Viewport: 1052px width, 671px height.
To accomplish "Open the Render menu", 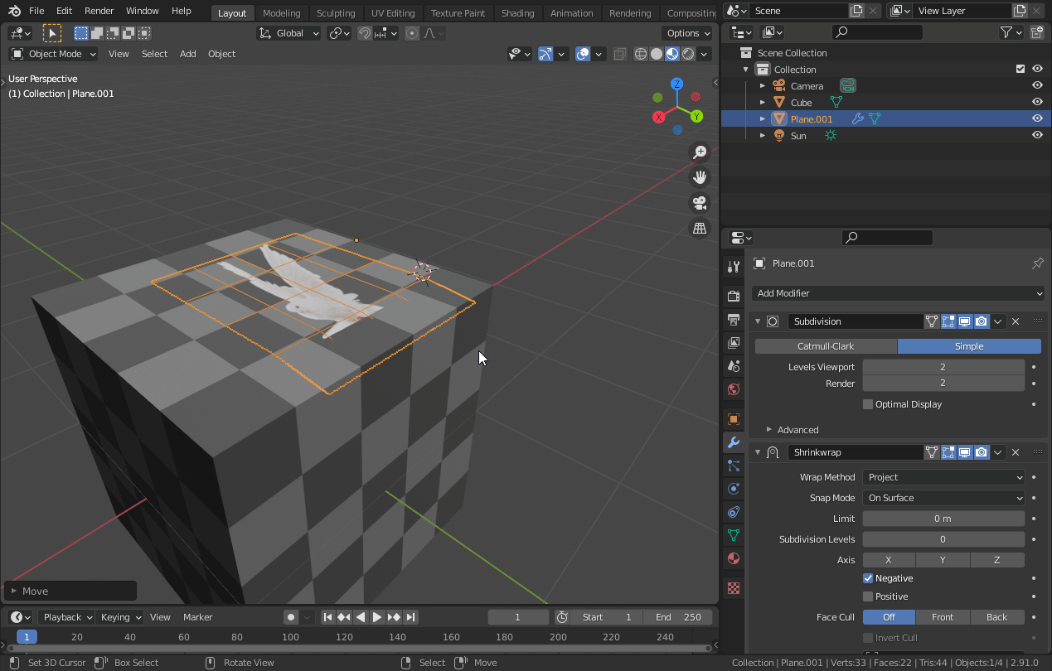I will [99, 11].
